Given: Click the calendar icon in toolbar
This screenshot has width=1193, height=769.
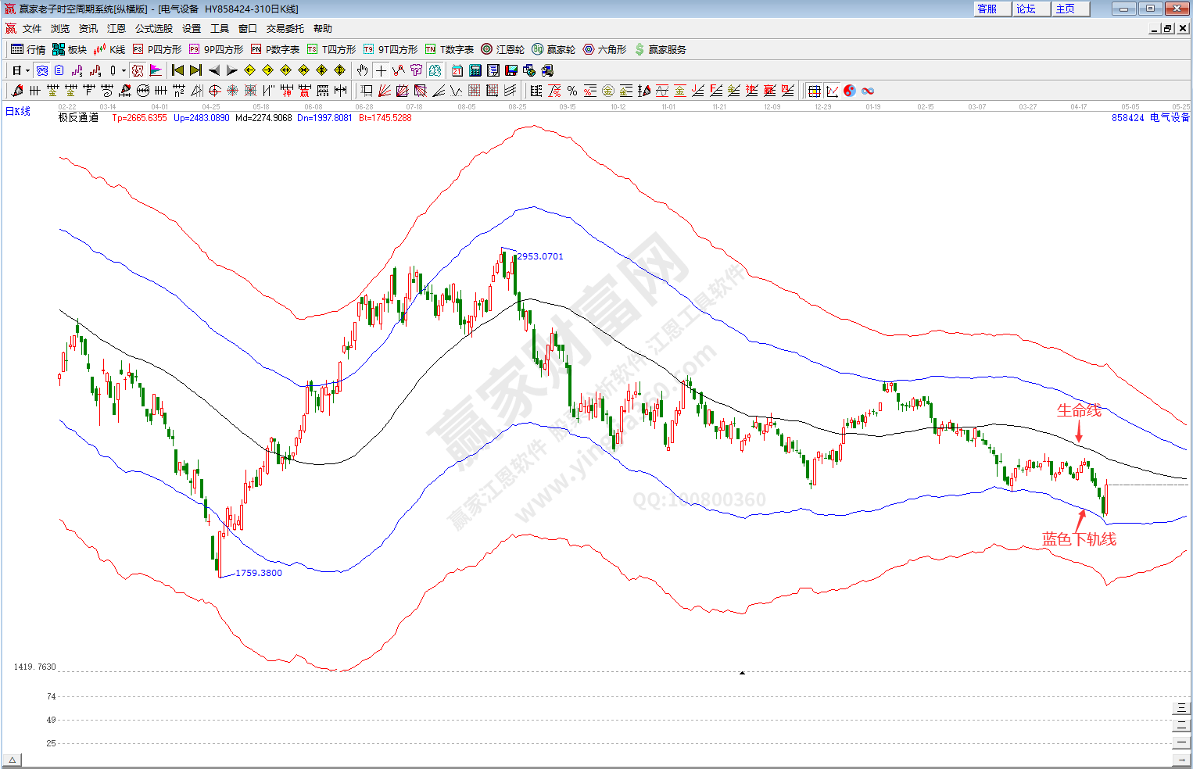Looking at the screenshot, I should (x=457, y=70).
